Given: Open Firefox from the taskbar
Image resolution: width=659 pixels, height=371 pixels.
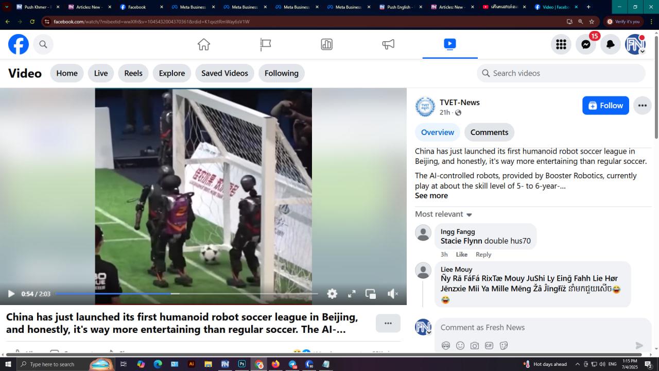Looking at the screenshot, I should [275, 364].
